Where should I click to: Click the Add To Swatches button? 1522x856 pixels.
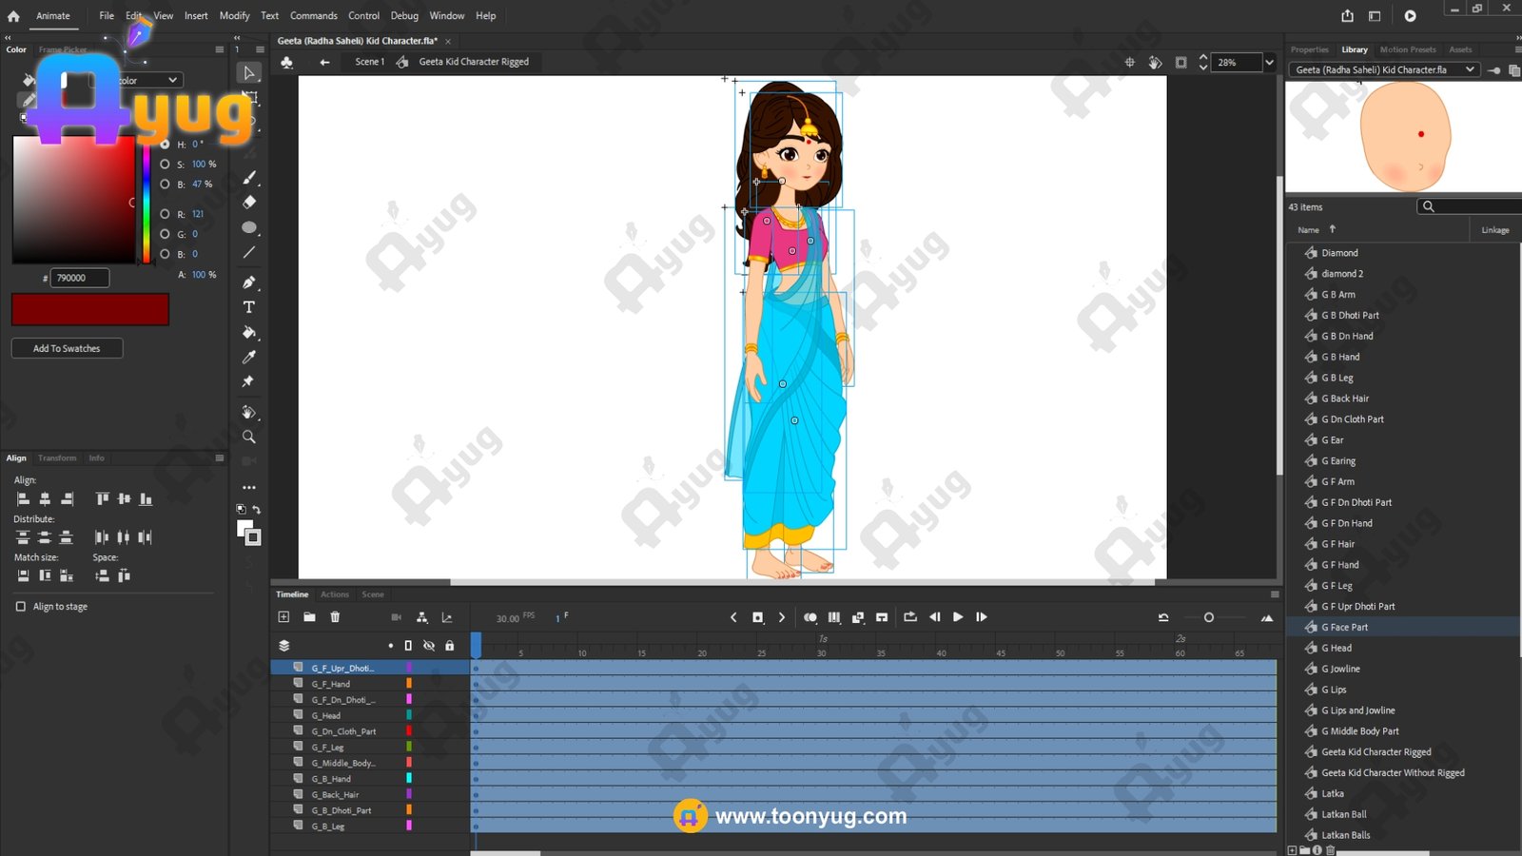pos(67,348)
